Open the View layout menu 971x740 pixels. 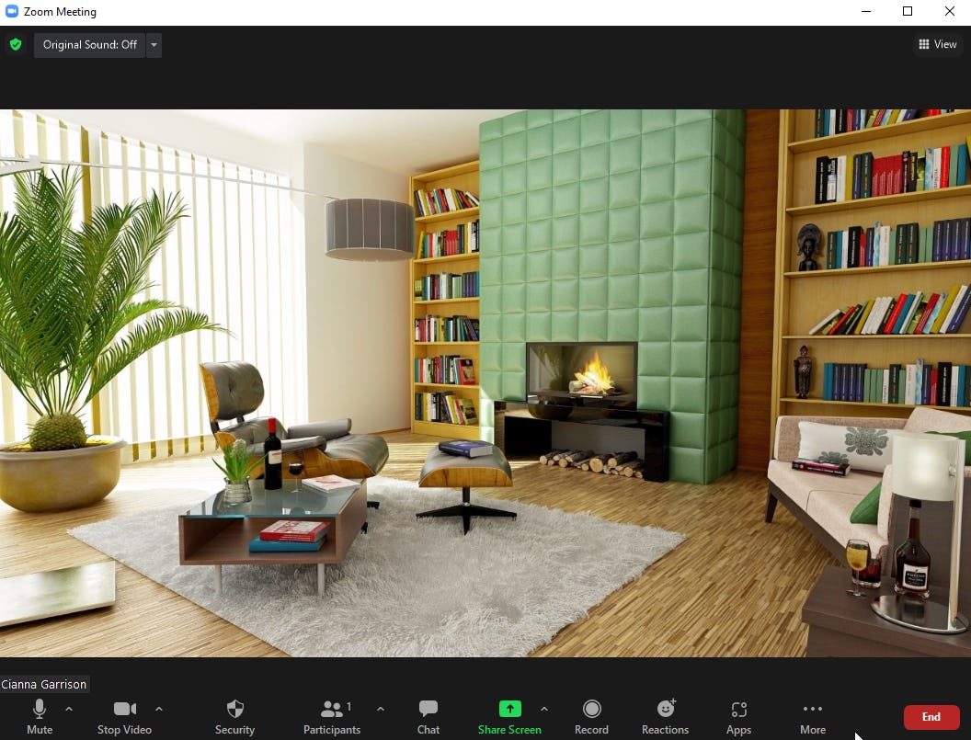937,44
